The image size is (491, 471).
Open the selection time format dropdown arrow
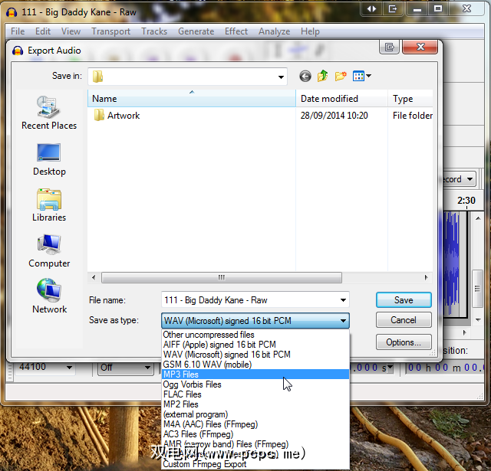pyautogui.click(x=390, y=368)
